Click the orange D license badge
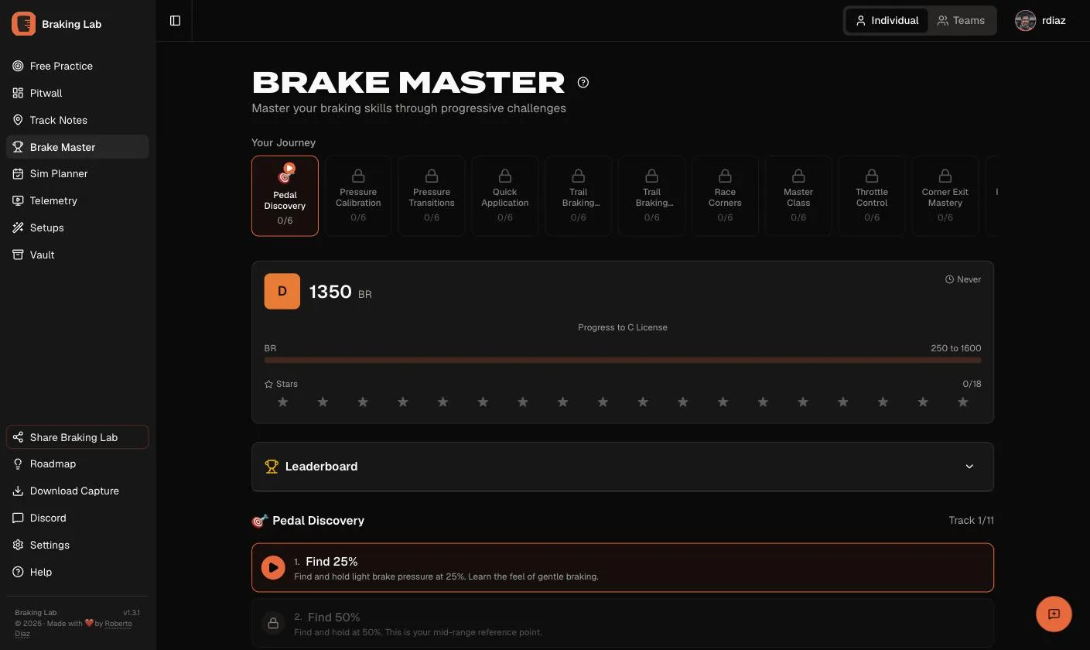This screenshot has height=650, width=1090. click(282, 291)
